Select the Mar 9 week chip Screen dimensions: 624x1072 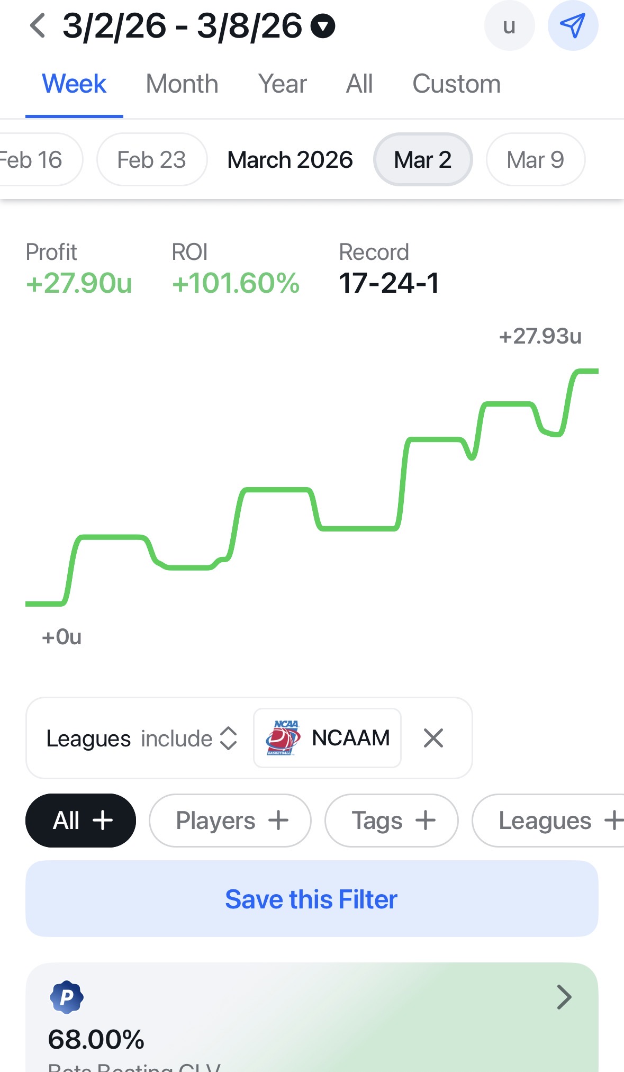pos(535,159)
